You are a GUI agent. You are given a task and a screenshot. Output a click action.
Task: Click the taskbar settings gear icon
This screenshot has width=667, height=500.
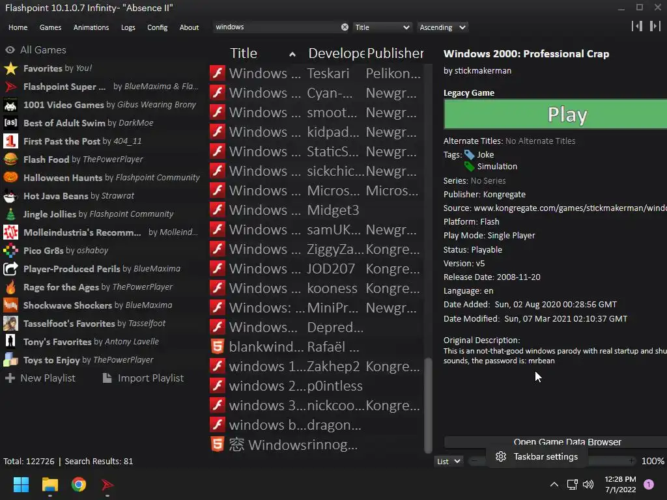tap(501, 456)
